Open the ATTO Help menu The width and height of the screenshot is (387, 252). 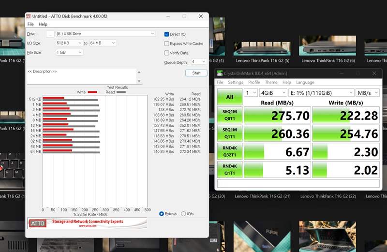[x=43, y=24]
